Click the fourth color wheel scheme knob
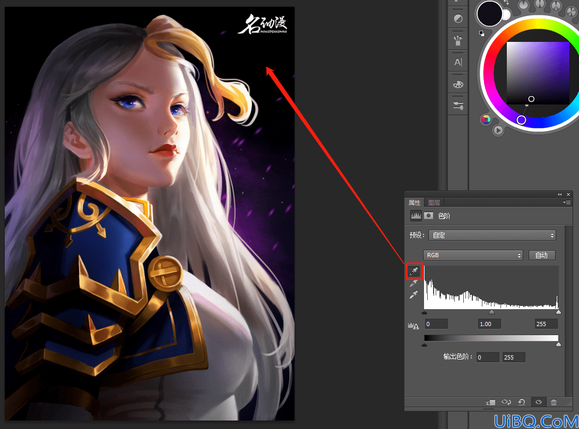The height and width of the screenshot is (429, 579). point(572,11)
